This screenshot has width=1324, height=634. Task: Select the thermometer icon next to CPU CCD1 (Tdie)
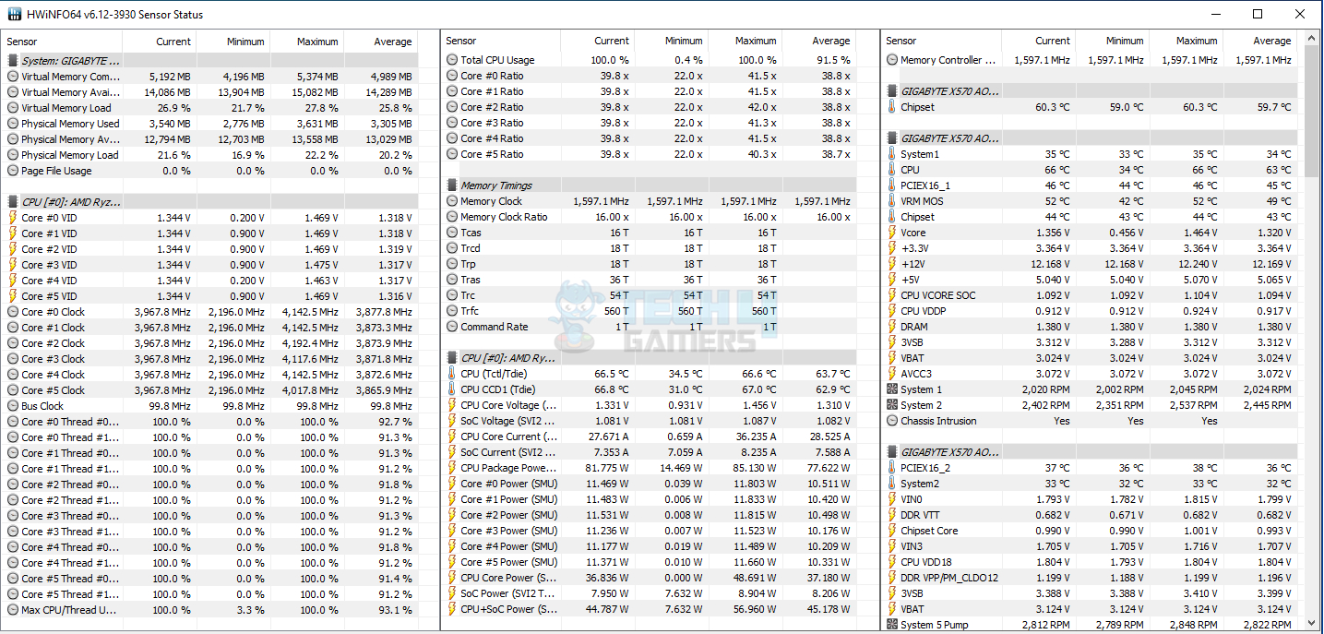tap(452, 389)
